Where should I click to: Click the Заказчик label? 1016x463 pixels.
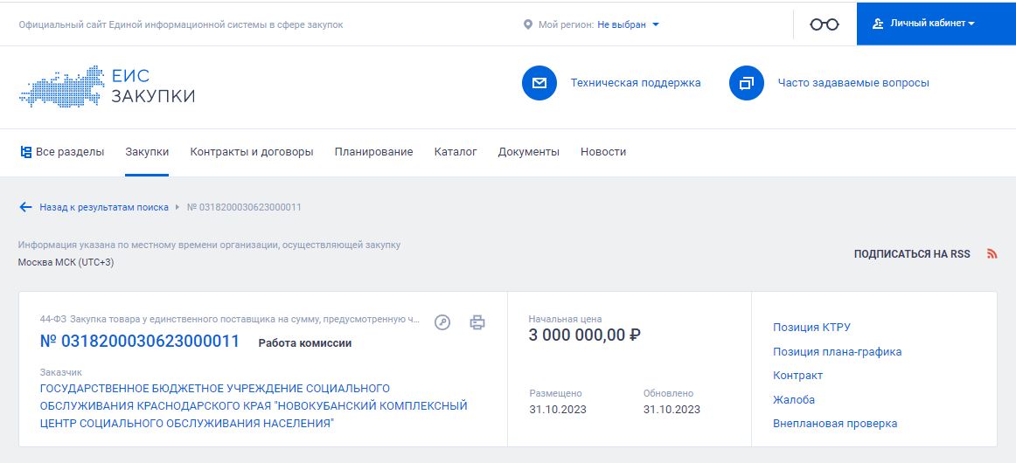point(61,372)
